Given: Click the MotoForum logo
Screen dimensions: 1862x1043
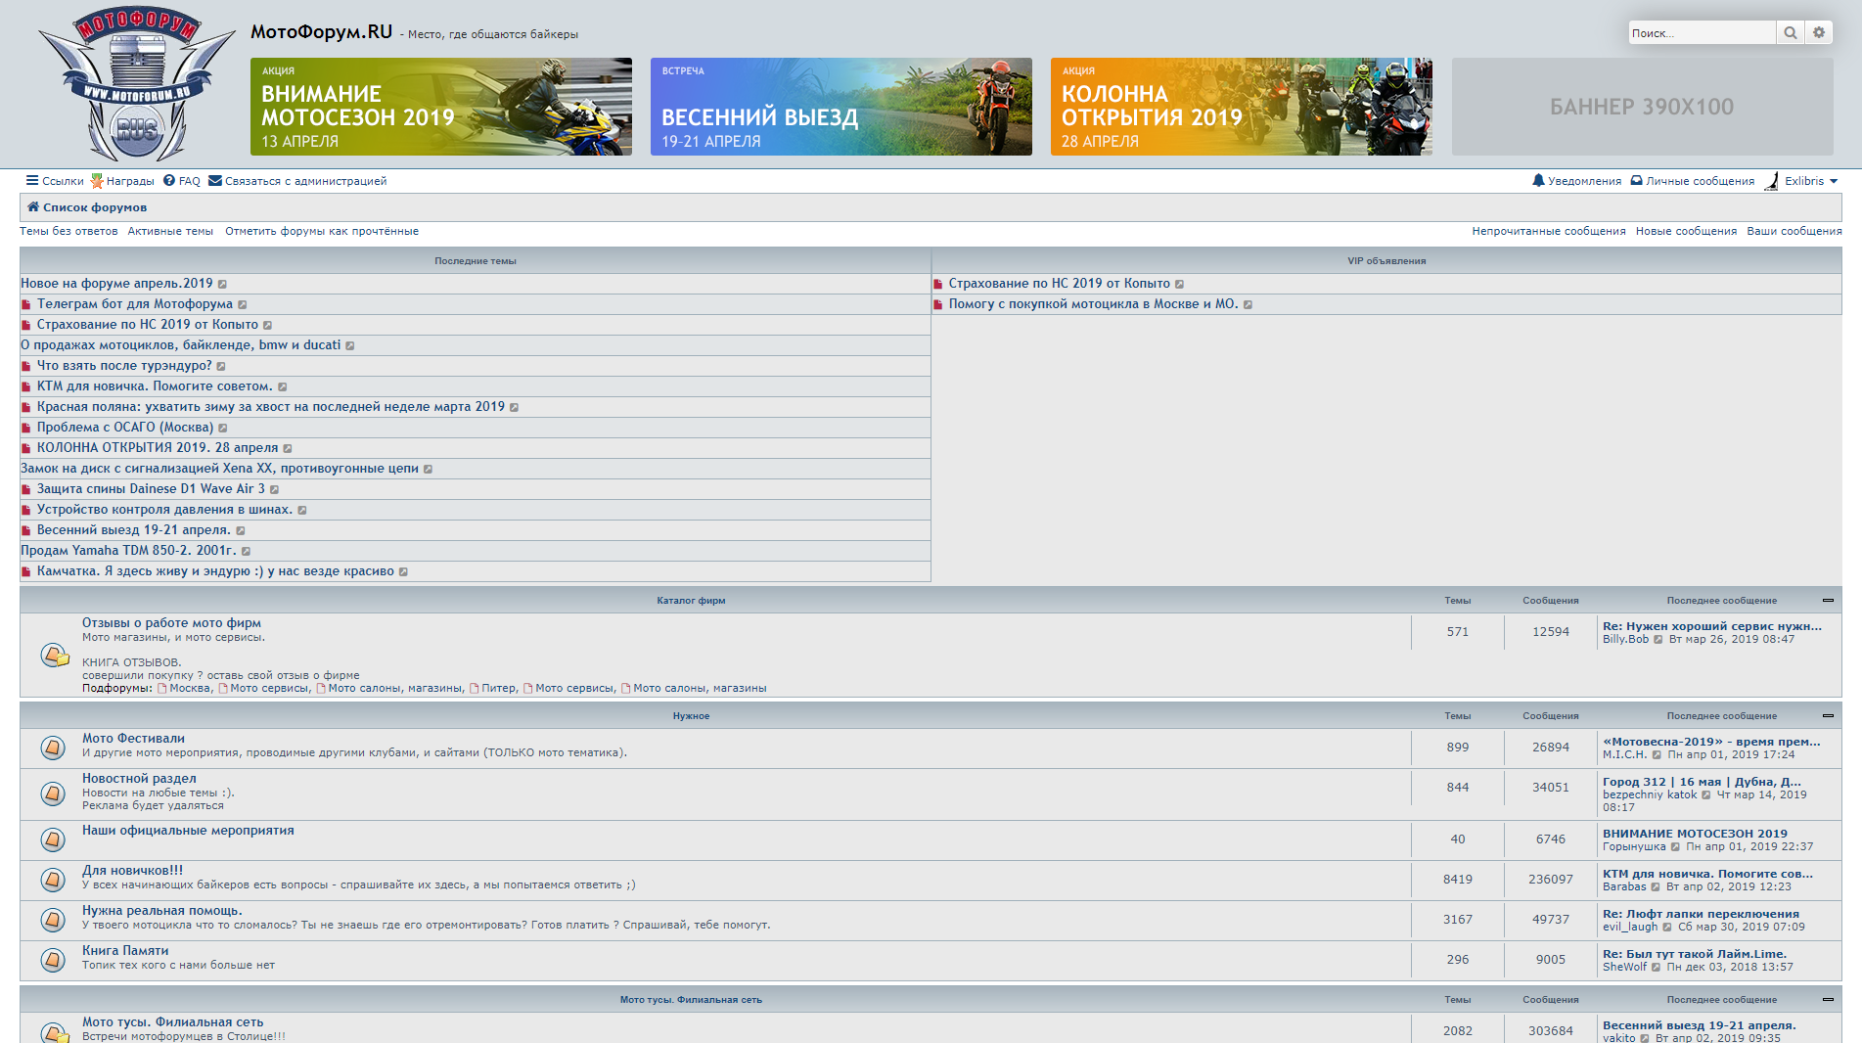Looking at the screenshot, I should pyautogui.click(x=136, y=85).
